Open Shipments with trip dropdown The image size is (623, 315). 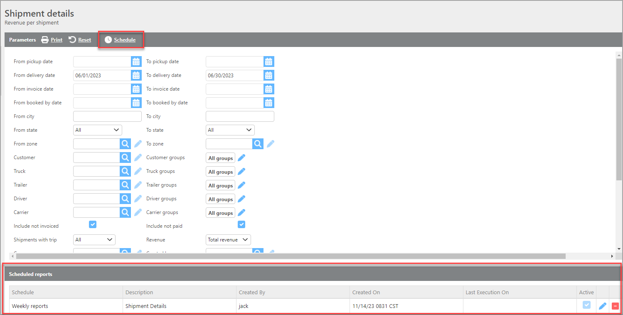94,240
